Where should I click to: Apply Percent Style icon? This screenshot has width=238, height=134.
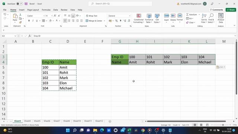click(116, 21)
